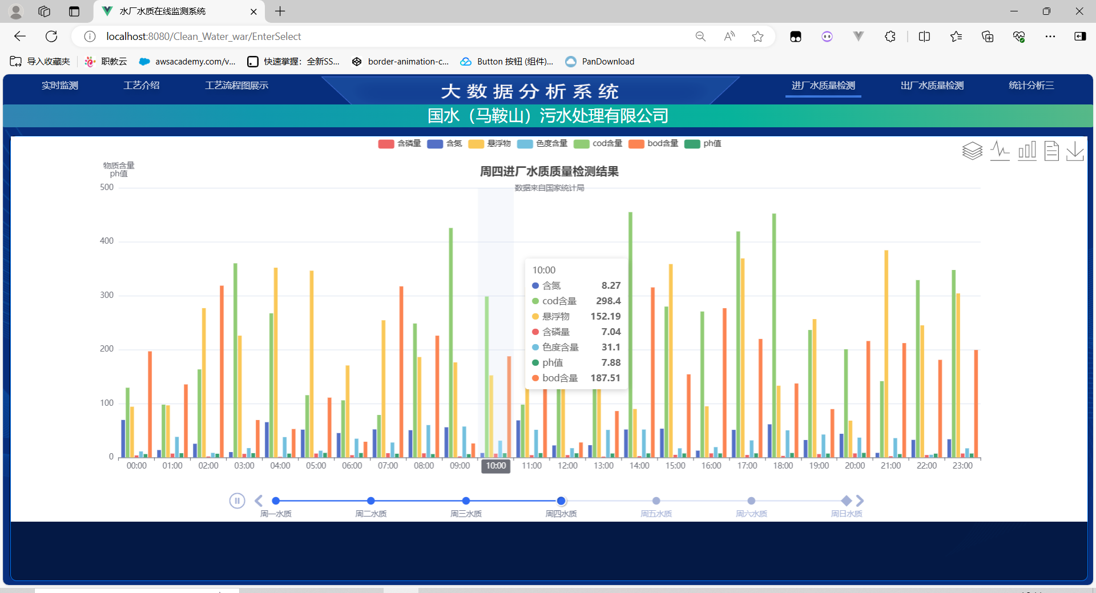Image resolution: width=1096 pixels, height=593 pixels.
Task: Toggle 悬浮物 legend series
Action: [489, 143]
